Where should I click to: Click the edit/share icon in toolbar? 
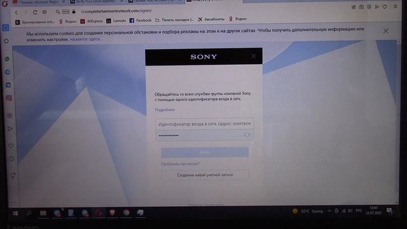click(354, 7)
